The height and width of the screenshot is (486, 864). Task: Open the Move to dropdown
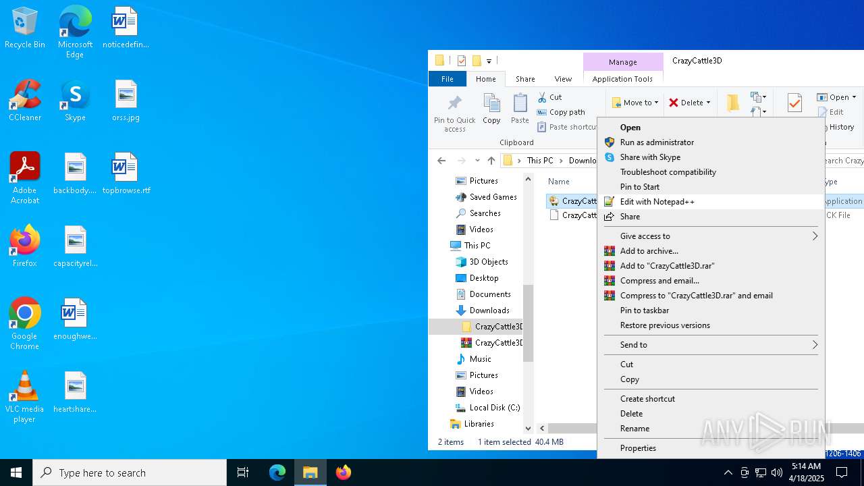[635, 103]
